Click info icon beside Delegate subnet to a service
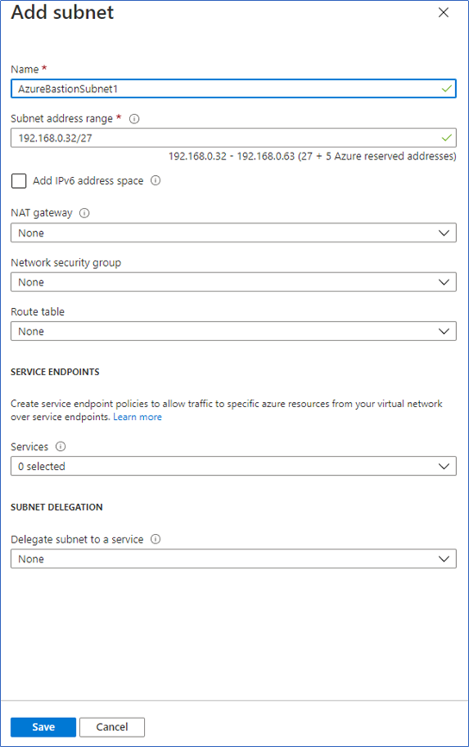This screenshot has height=747, width=469. (x=155, y=539)
